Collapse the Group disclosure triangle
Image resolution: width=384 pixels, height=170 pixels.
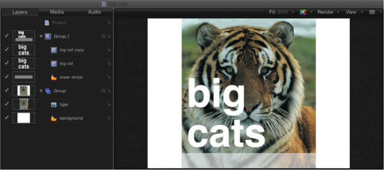(x=41, y=91)
